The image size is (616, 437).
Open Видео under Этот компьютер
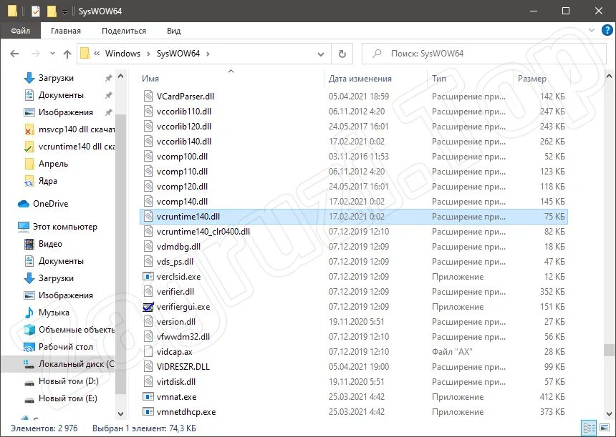point(50,244)
